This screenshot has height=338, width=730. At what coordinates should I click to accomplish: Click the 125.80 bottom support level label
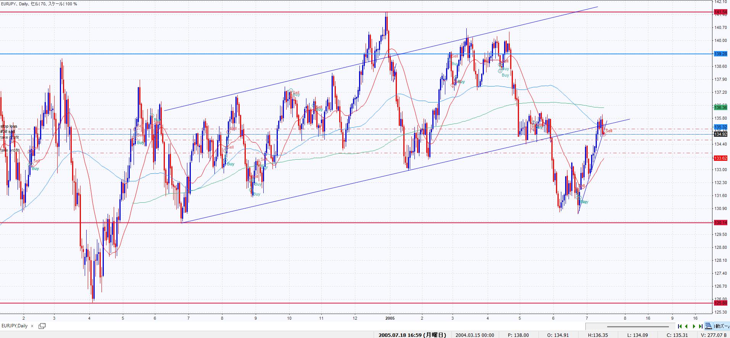pos(720,303)
